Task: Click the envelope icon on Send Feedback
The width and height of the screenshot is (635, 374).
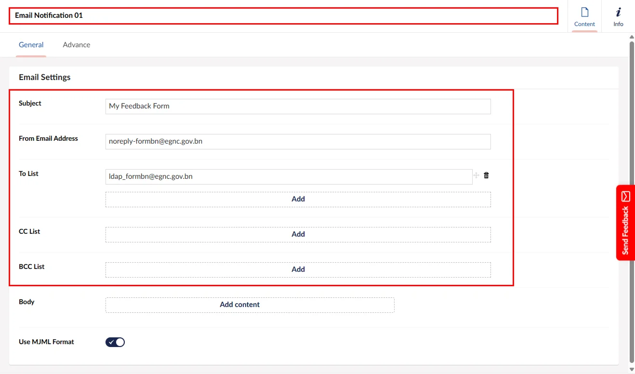Action: click(x=625, y=196)
